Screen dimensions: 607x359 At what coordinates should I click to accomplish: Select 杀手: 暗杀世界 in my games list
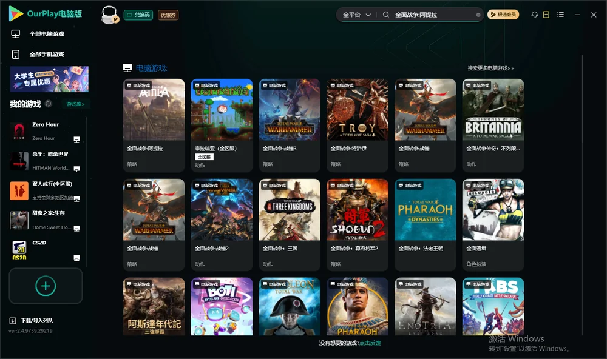tap(45, 161)
